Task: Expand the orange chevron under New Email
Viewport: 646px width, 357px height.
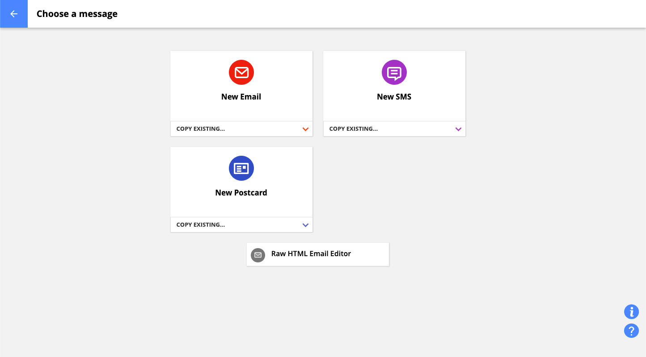Action: (x=305, y=129)
